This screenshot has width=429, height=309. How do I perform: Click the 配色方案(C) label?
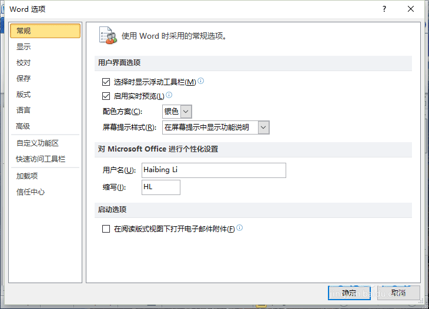[x=123, y=111]
